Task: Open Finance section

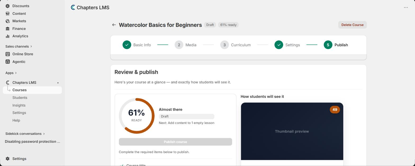Action: point(19,29)
